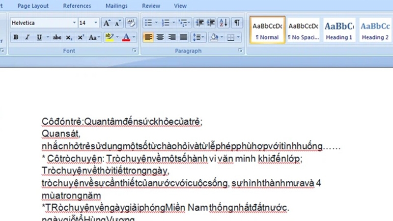This screenshot has height=221, width=393.
Task: Expand shading color dropdown
Action: (x=222, y=37)
